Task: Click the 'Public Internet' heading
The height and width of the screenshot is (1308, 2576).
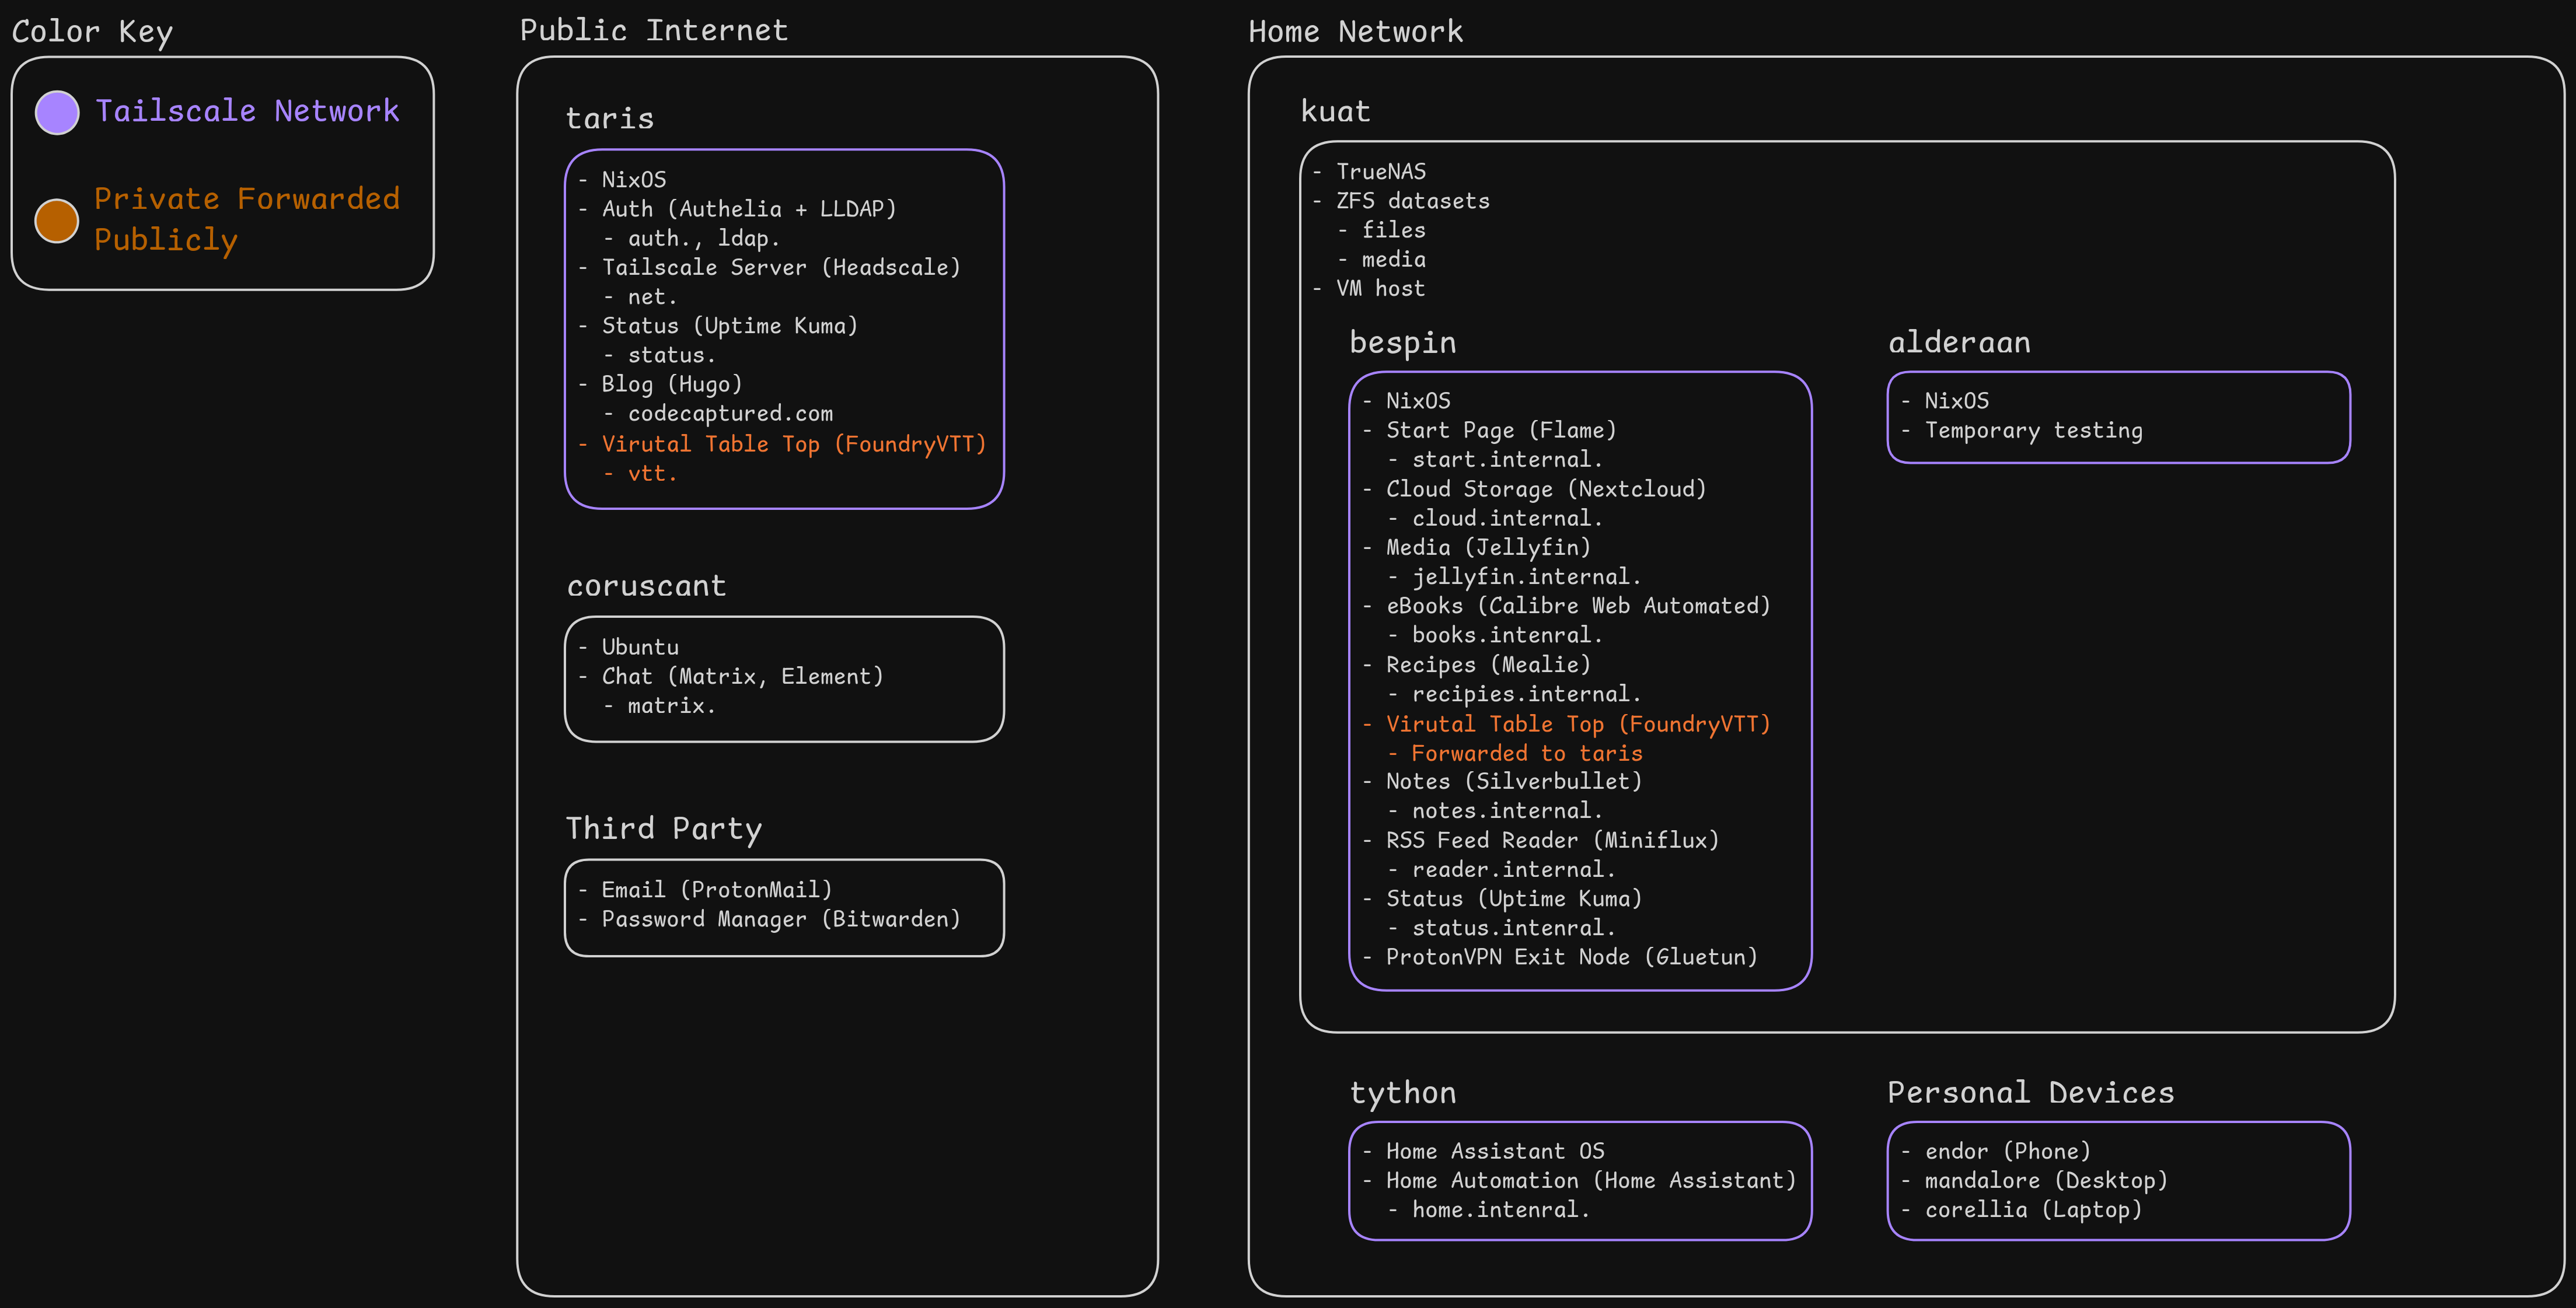Action: point(654,31)
